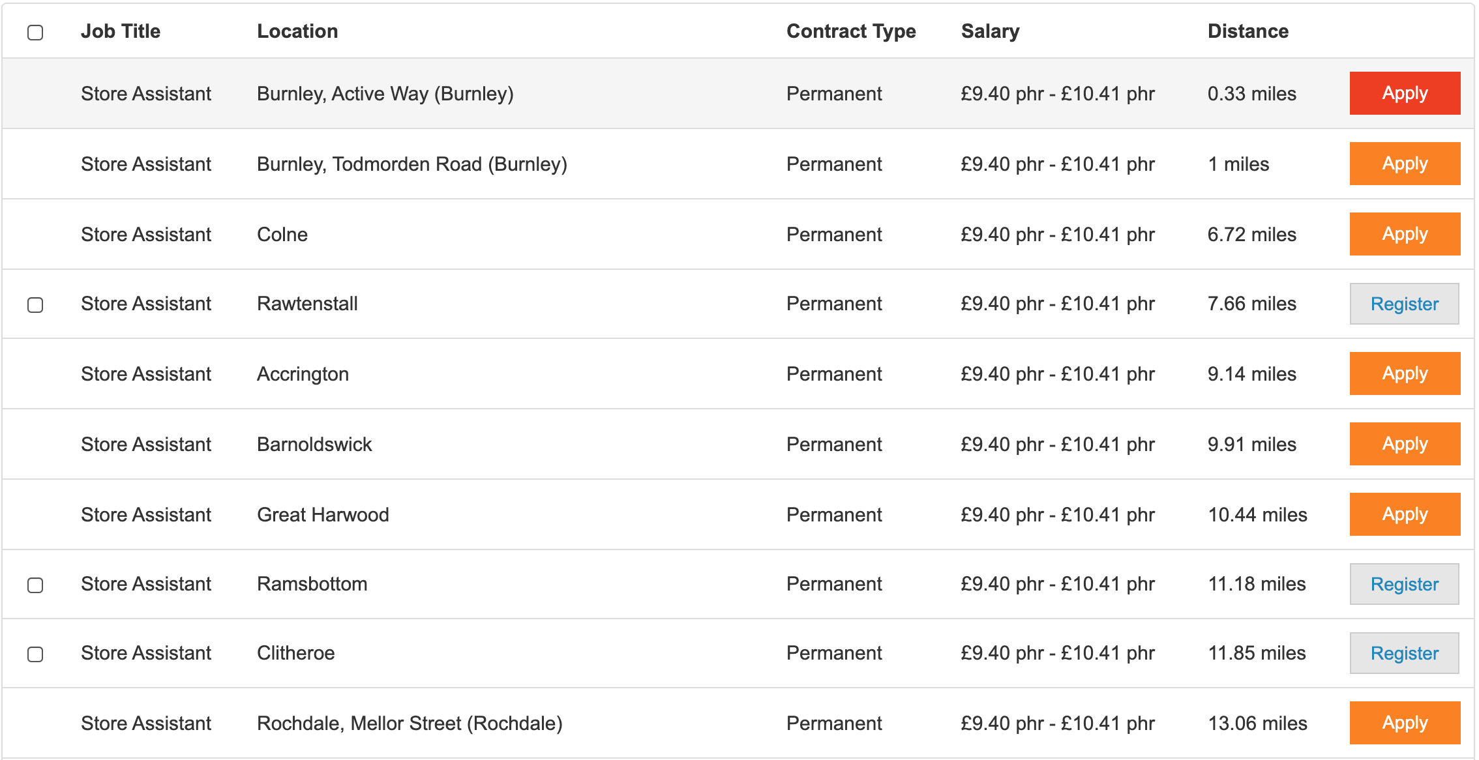Apply for Rochdale Mellor Street job

(1404, 723)
